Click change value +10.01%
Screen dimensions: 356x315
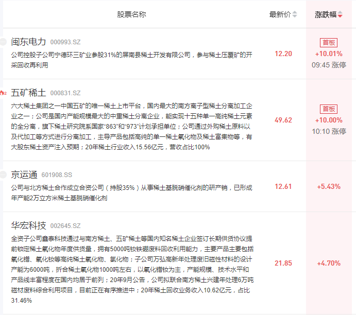[329, 54]
